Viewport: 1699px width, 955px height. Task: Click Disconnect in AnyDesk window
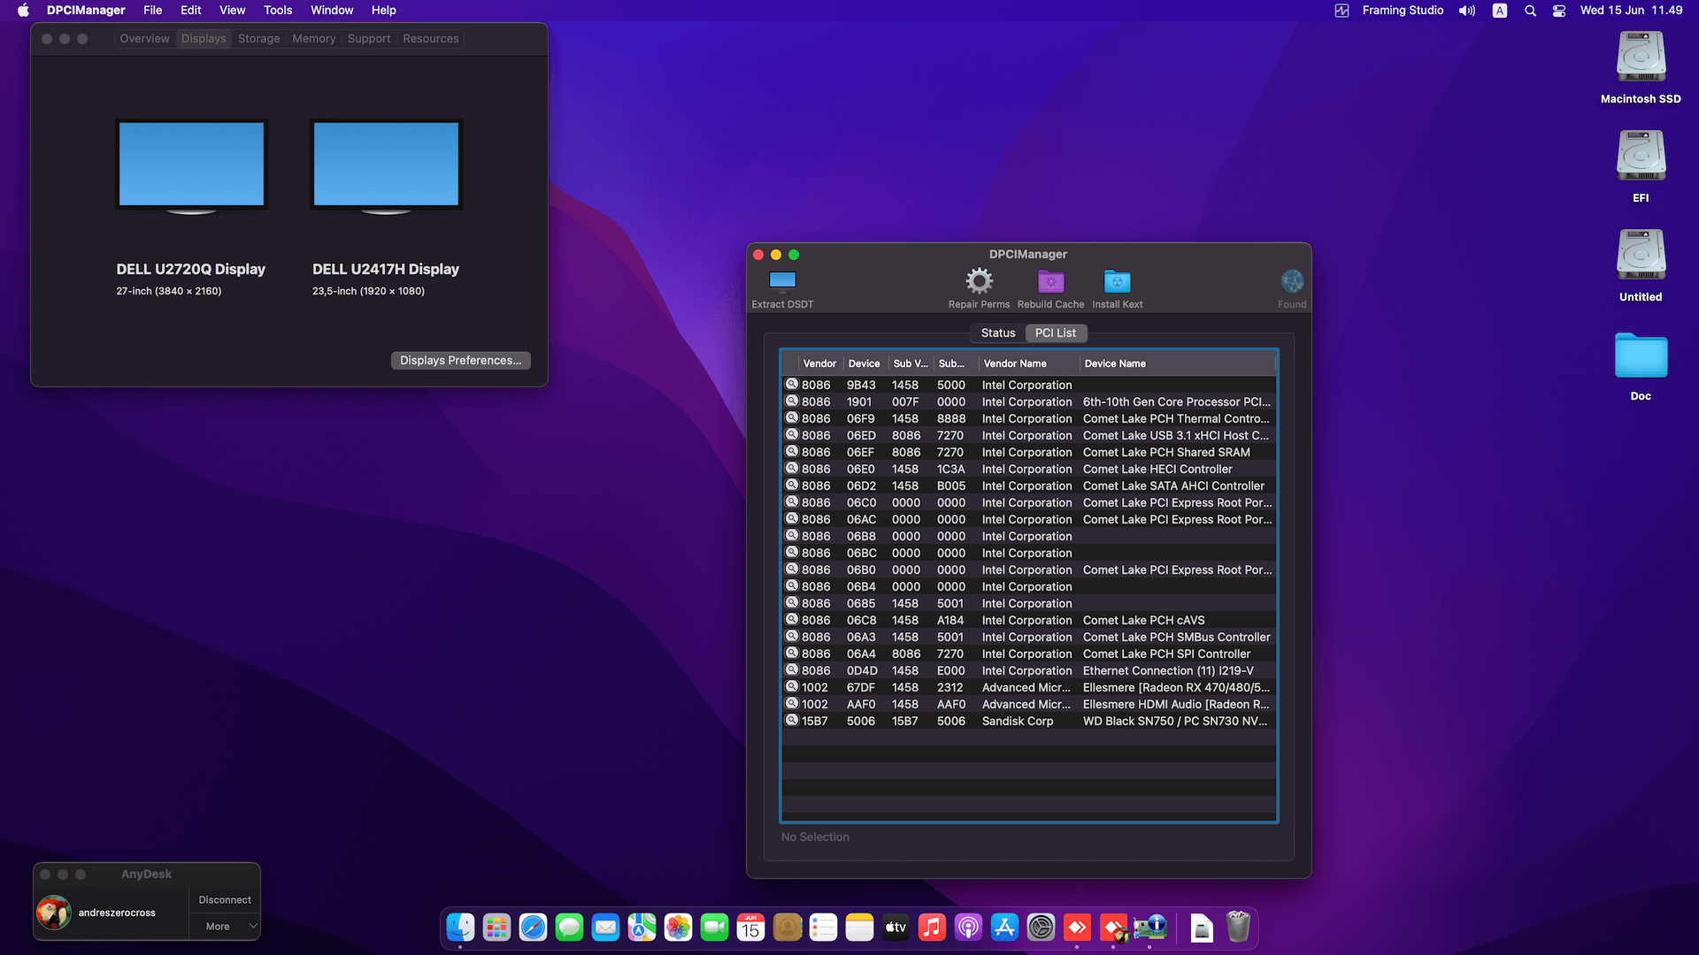click(225, 899)
